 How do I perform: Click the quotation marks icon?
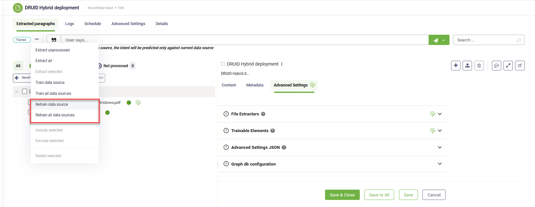pos(54,40)
